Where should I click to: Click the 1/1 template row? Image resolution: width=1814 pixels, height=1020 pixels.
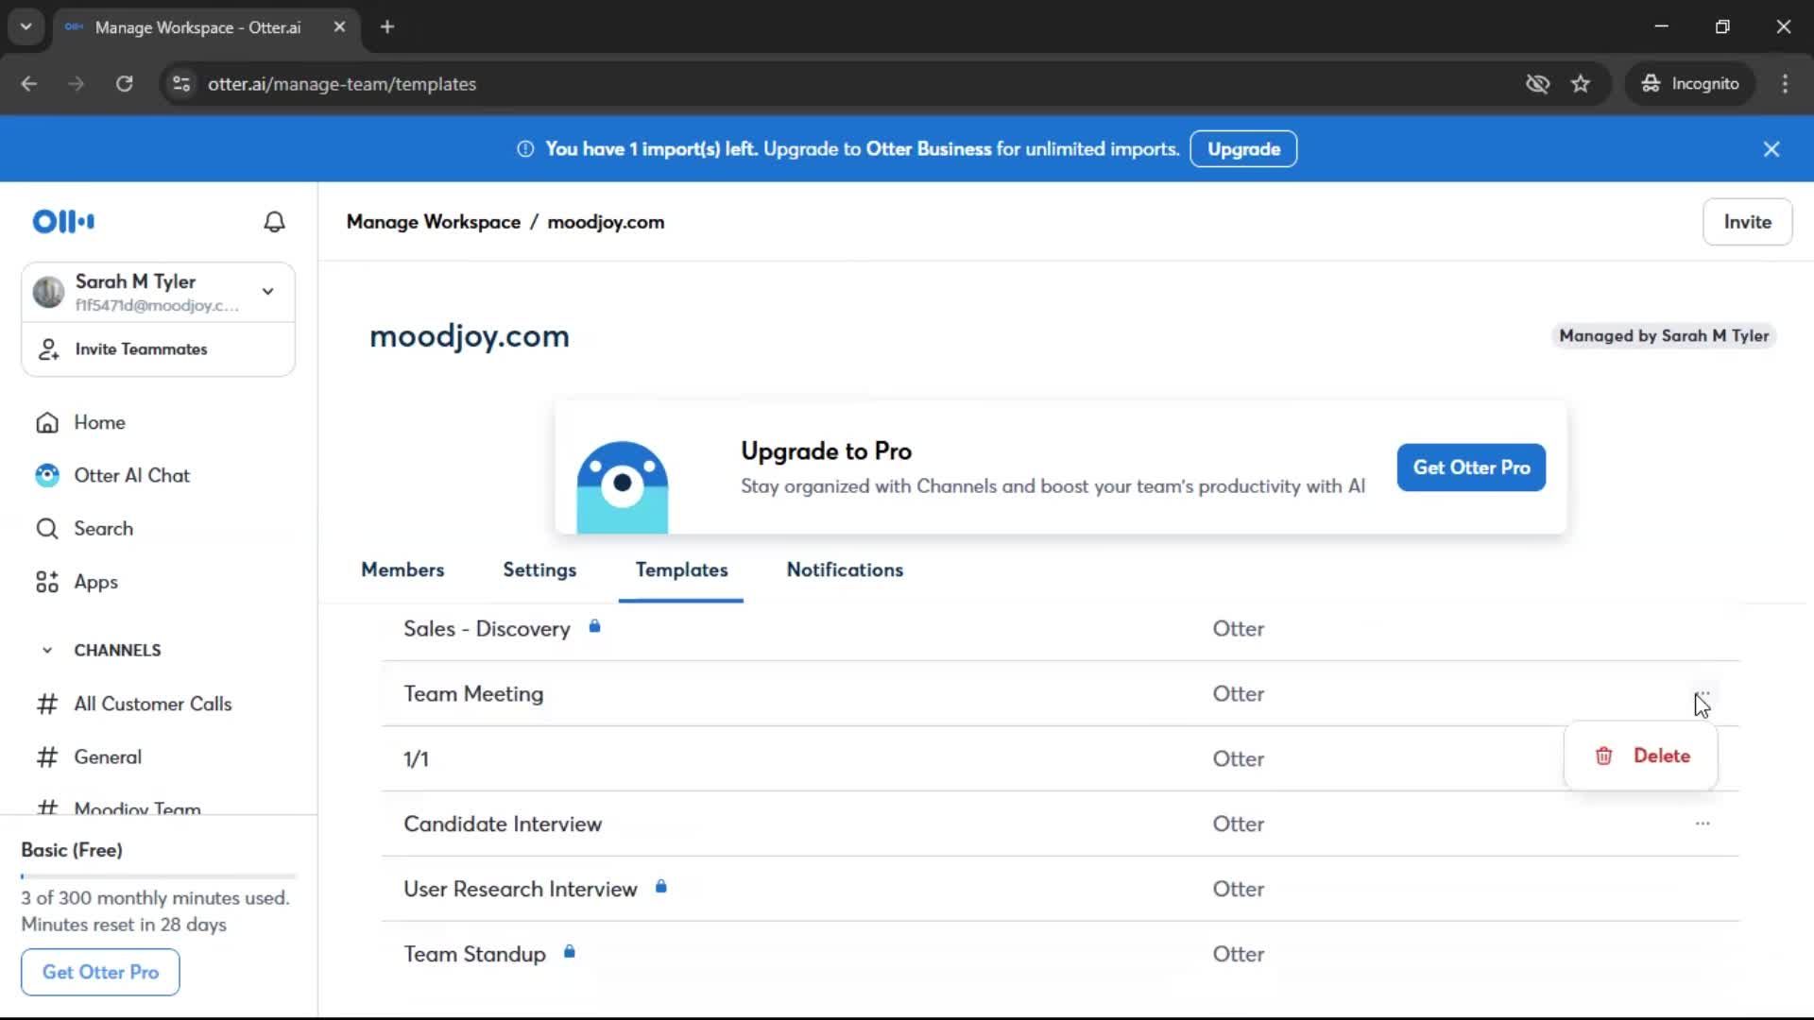[1060, 759]
